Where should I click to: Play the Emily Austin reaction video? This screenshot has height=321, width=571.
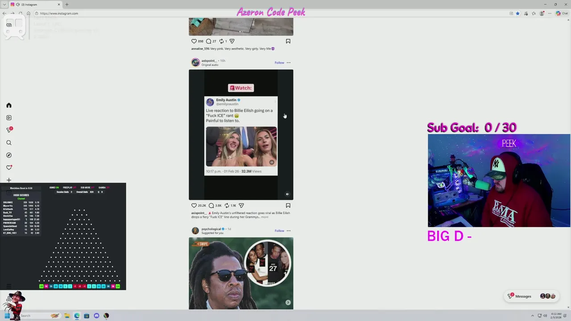click(241, 135)
